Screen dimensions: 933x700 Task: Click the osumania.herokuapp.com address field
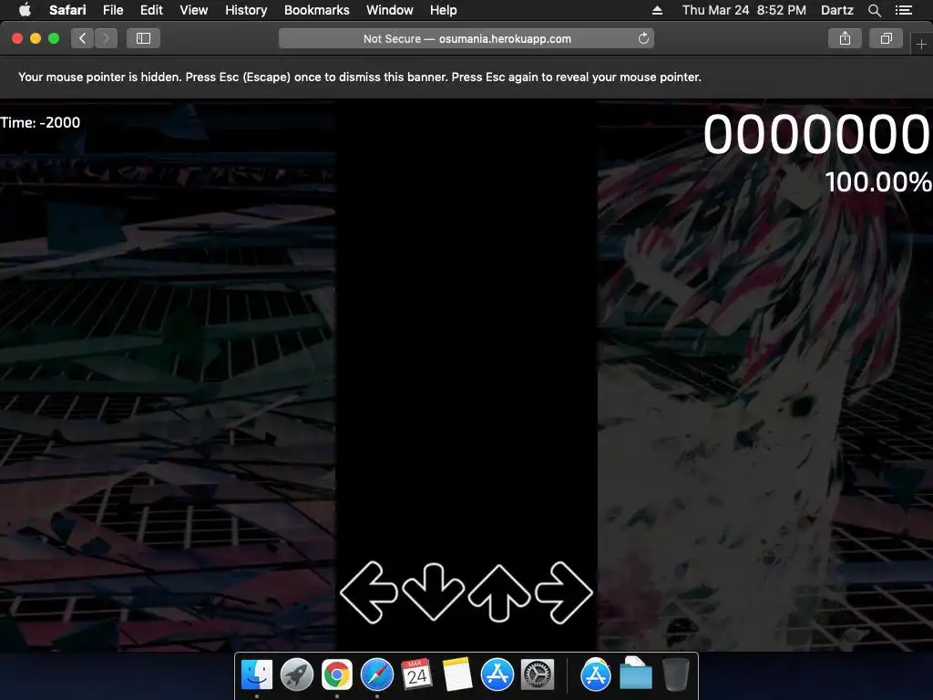(466, 38)
